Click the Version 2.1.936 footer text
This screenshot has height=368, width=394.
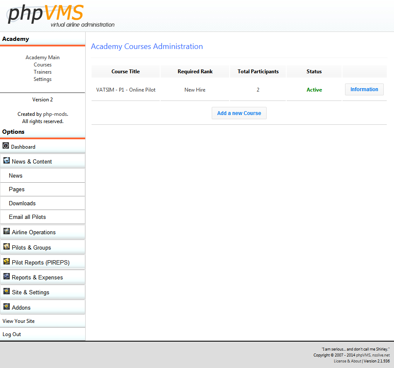(377, 361)
